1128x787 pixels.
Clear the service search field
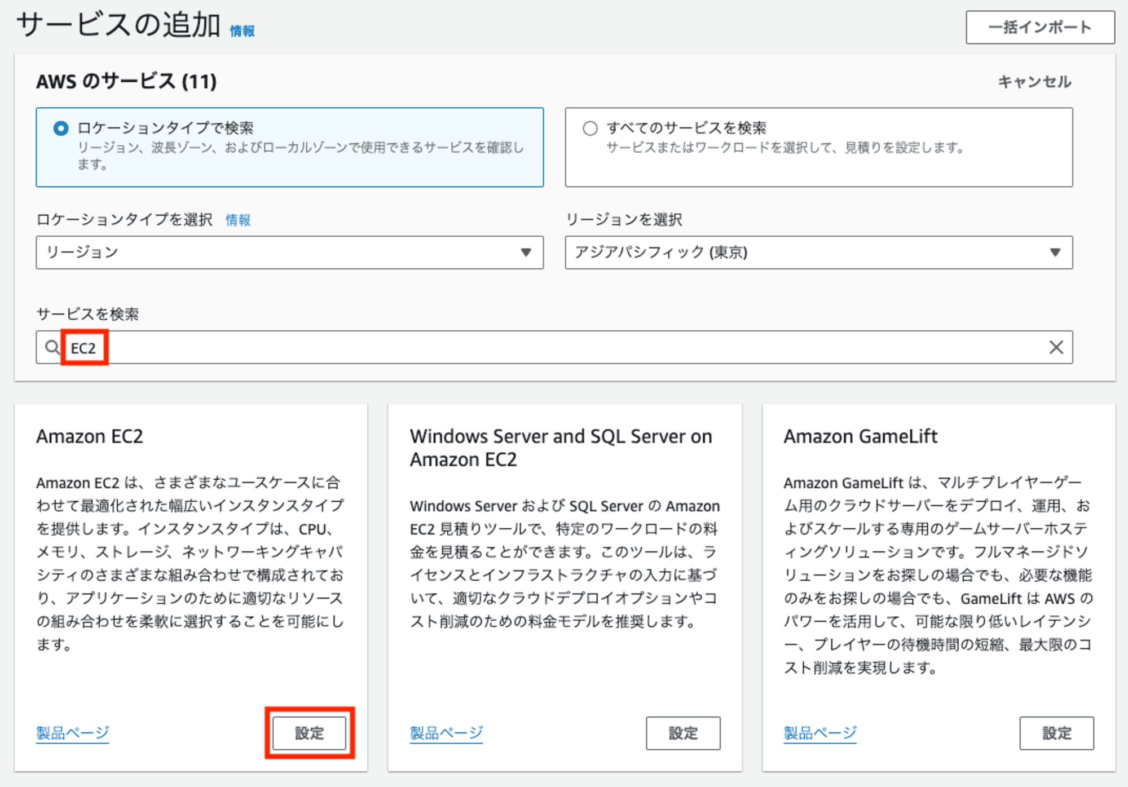(x=1056, y=347)
